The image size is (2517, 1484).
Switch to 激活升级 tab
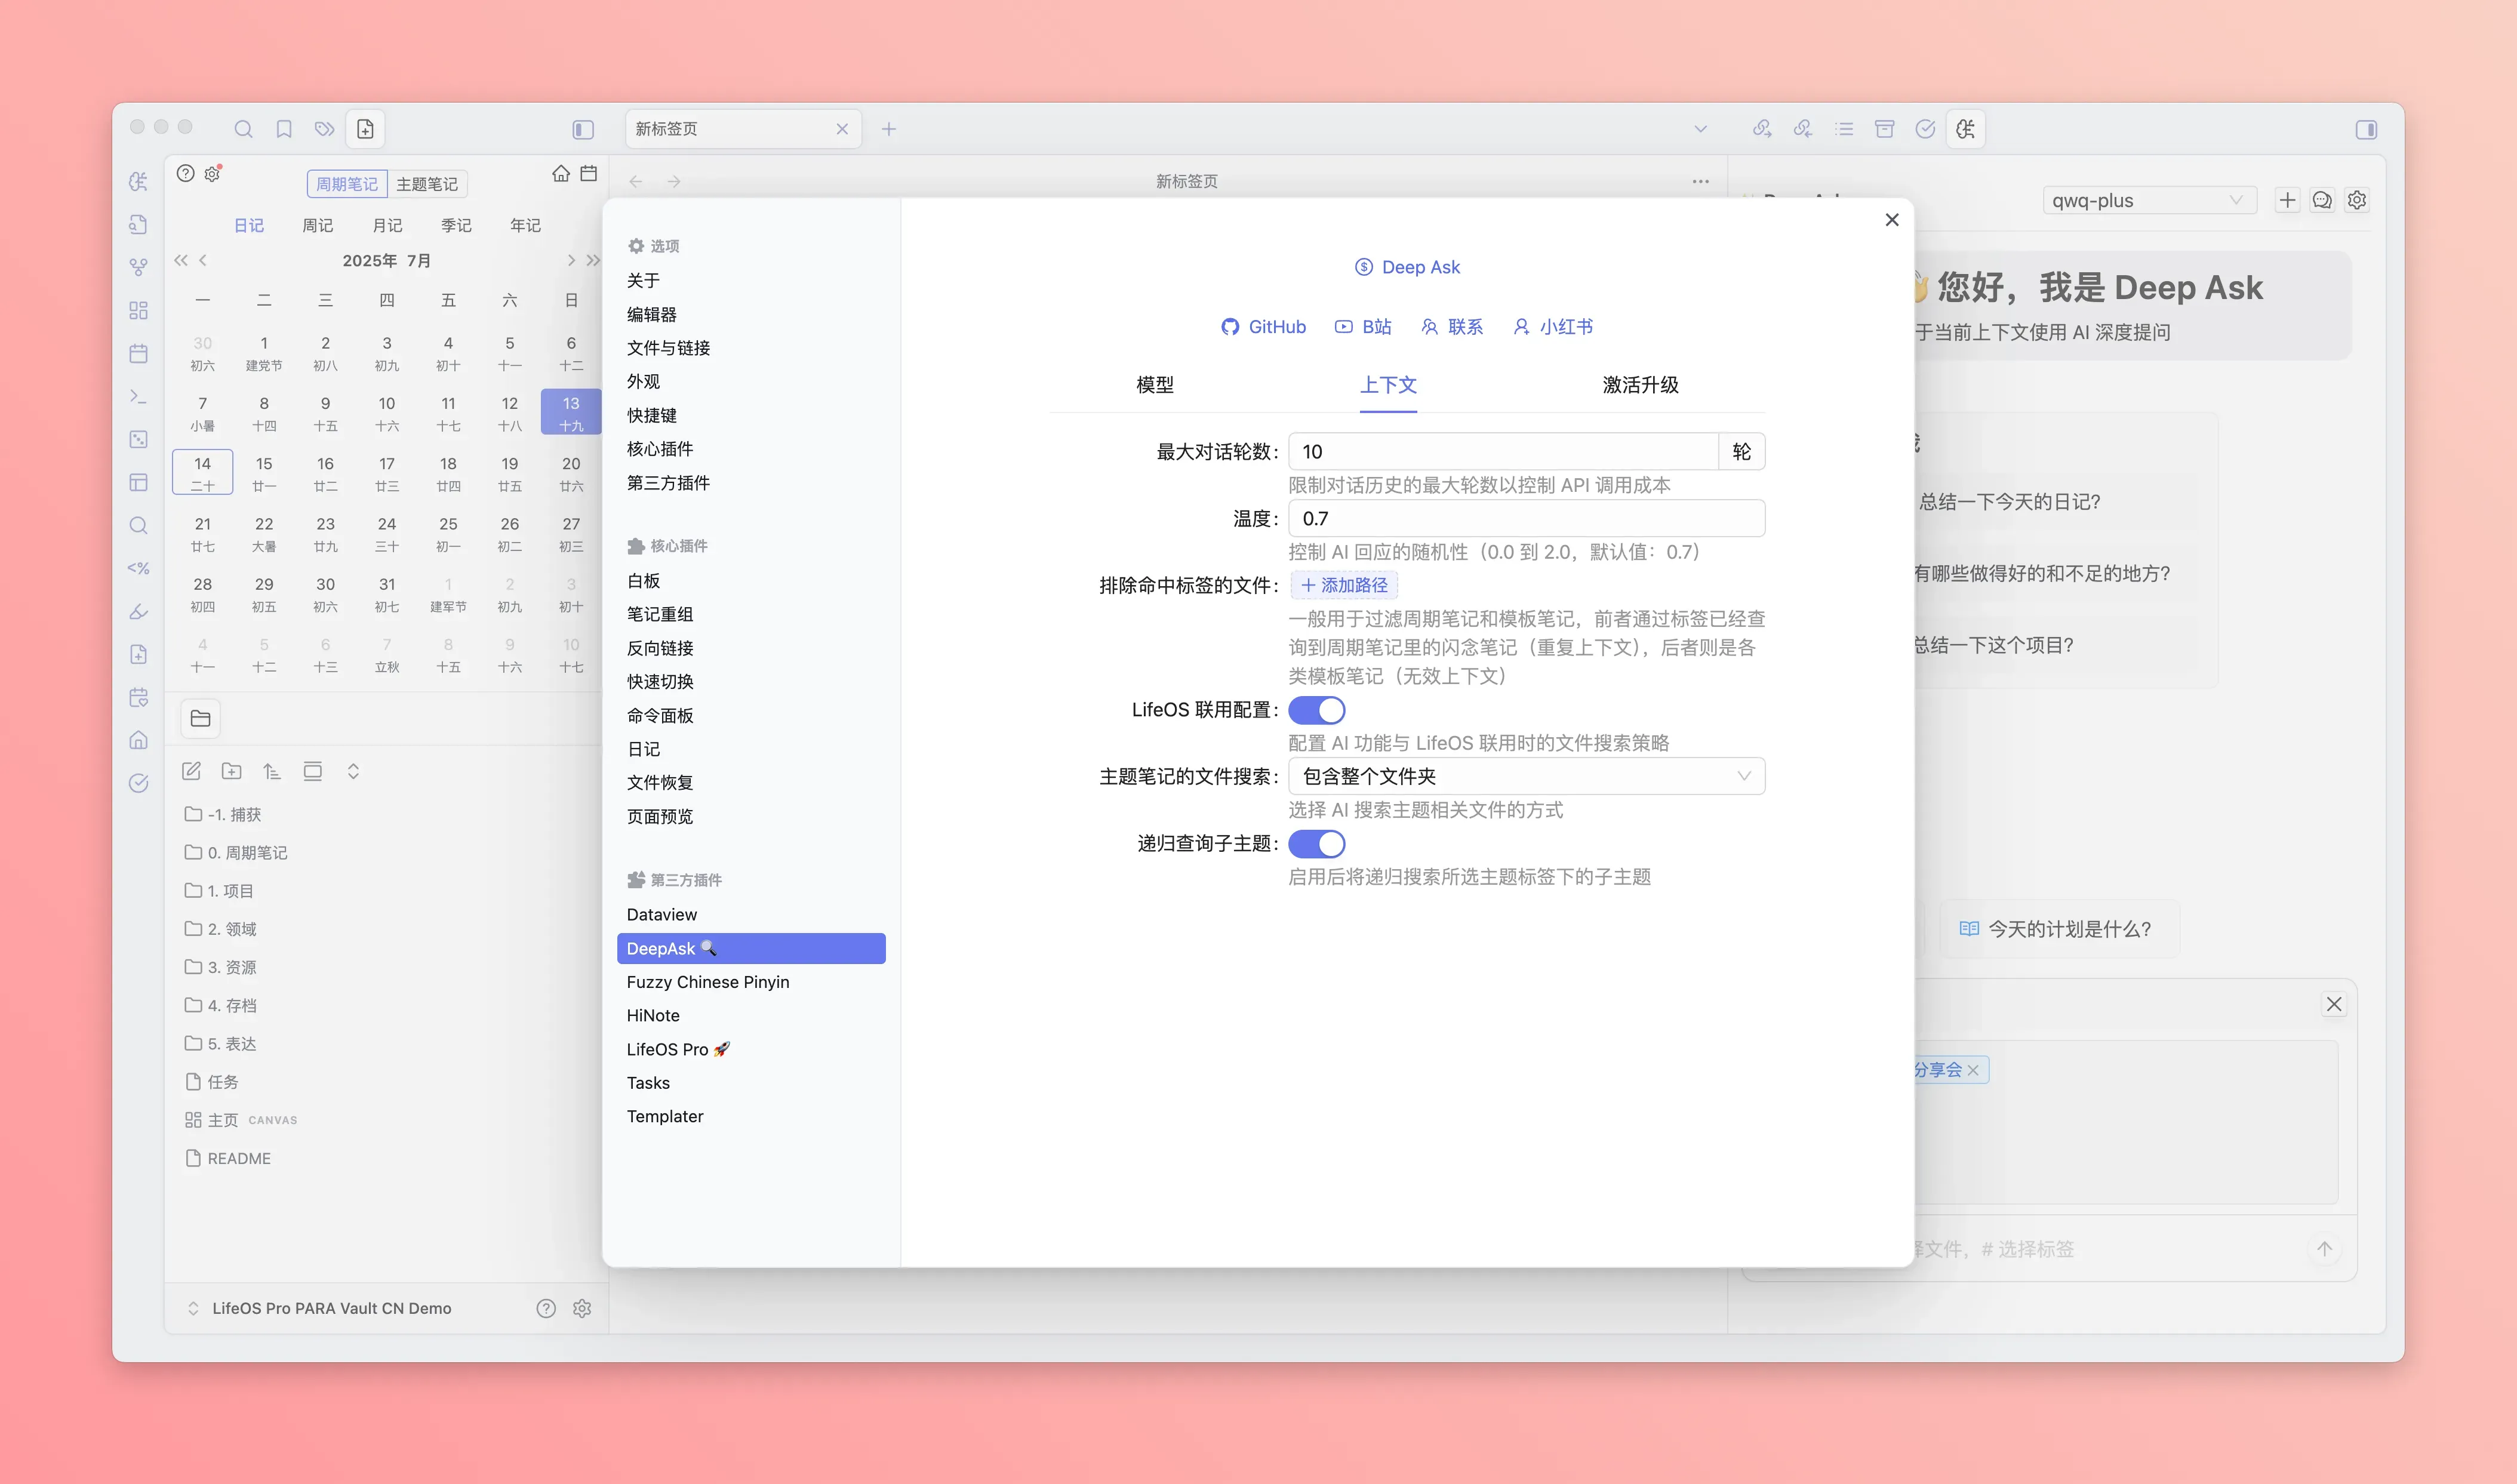[x=1640, y=385]
